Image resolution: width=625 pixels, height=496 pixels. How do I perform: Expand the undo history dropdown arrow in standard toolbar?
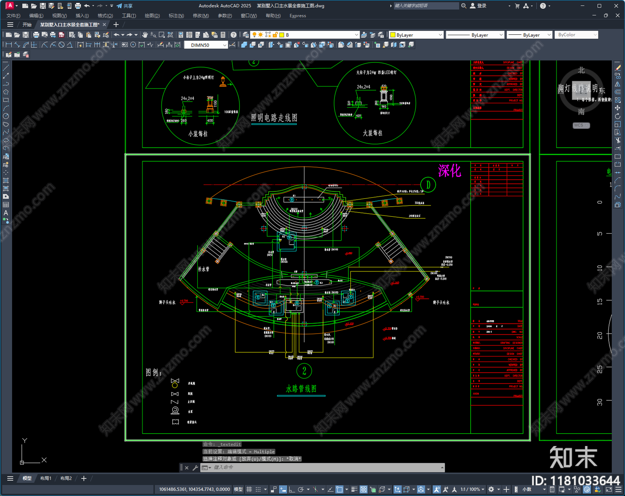(123, 35)
